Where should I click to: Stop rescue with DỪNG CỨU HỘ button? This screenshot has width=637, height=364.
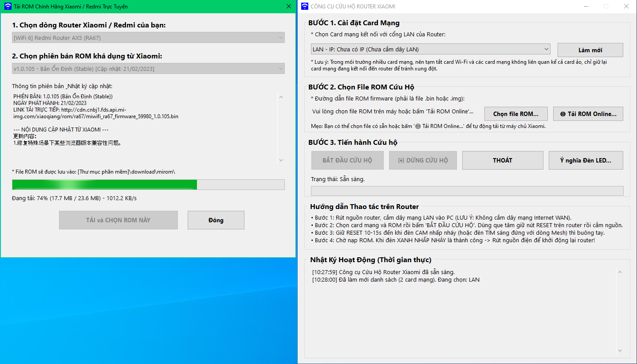coord(423,160)
